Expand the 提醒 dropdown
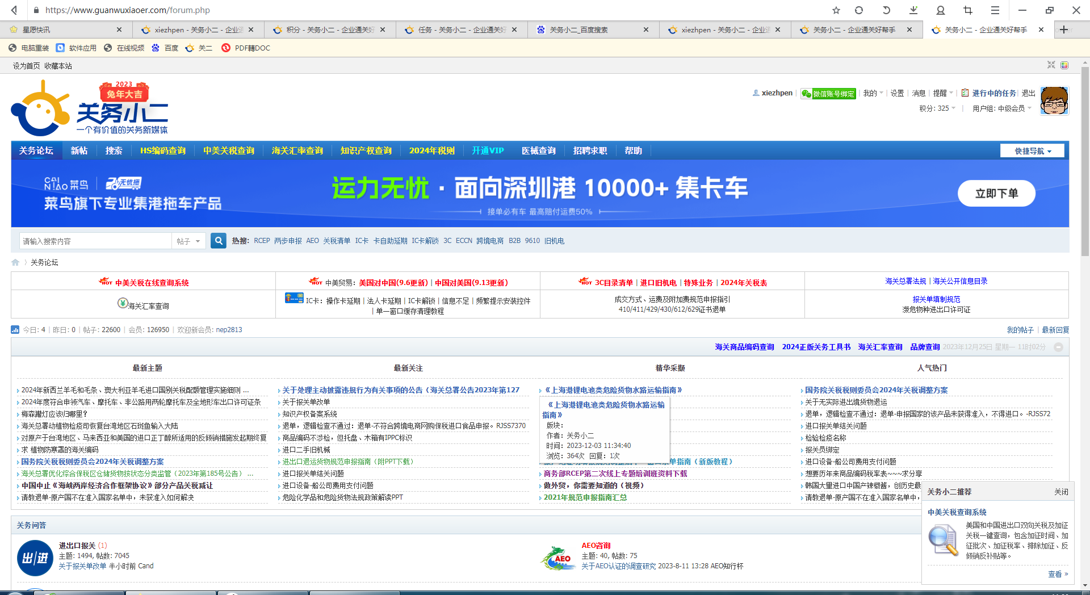 coord(943,93)
